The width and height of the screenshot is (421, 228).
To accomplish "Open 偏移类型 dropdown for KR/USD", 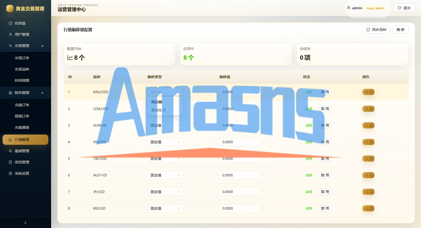I will coord(165,208).
